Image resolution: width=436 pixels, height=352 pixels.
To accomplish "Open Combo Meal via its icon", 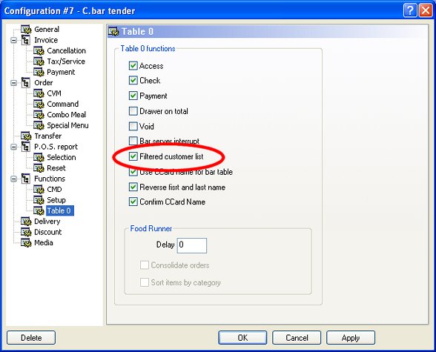I will [x=39, y=115].
